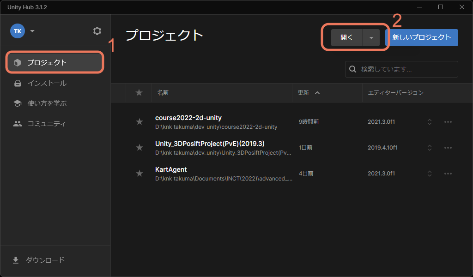Switch to the コミュニティ sidebar tab
Viewport: 473px width, 277px height.
(x=55, y=124)
